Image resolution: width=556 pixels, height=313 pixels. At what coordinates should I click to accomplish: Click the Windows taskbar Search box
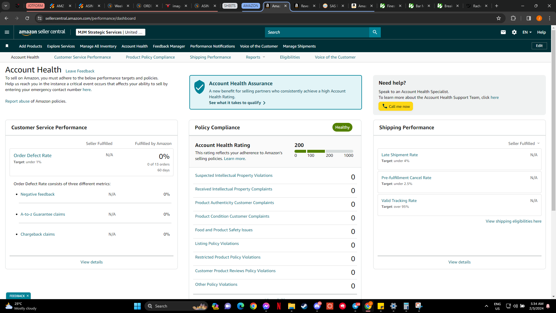[176, 306]
